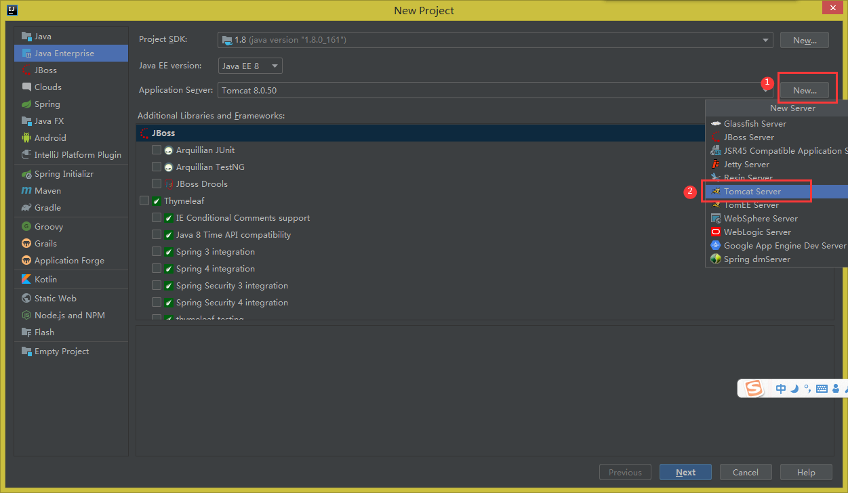Screen dimensions: 848x493
Task: Choose the Application Forge icon
Action: [26, 261]
